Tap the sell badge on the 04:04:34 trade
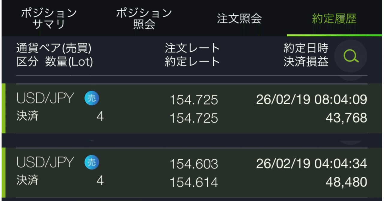This screenshot has width=384, height=201. tap(92, 163)
